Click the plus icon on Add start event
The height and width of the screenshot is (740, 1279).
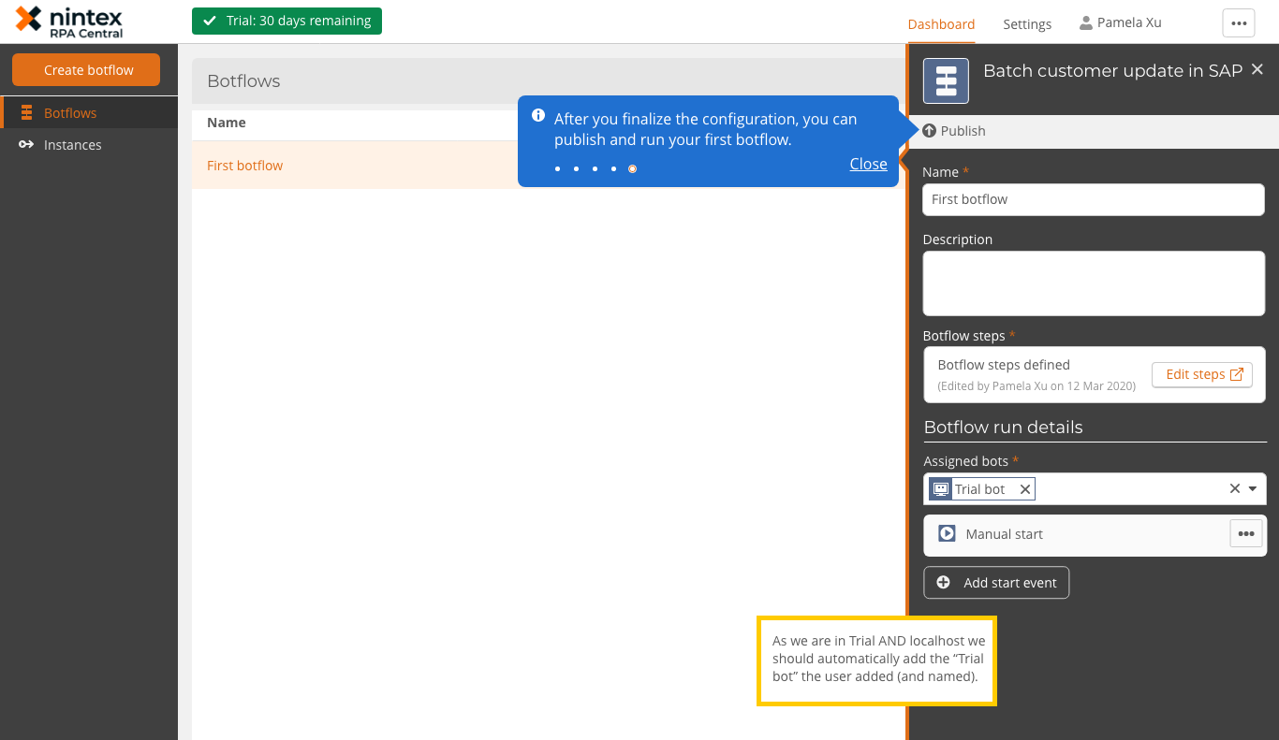[944, 583]
